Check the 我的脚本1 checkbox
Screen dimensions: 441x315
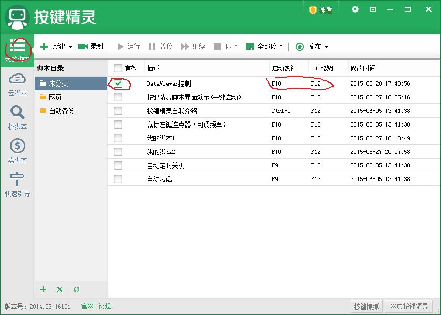click(118, 138)
